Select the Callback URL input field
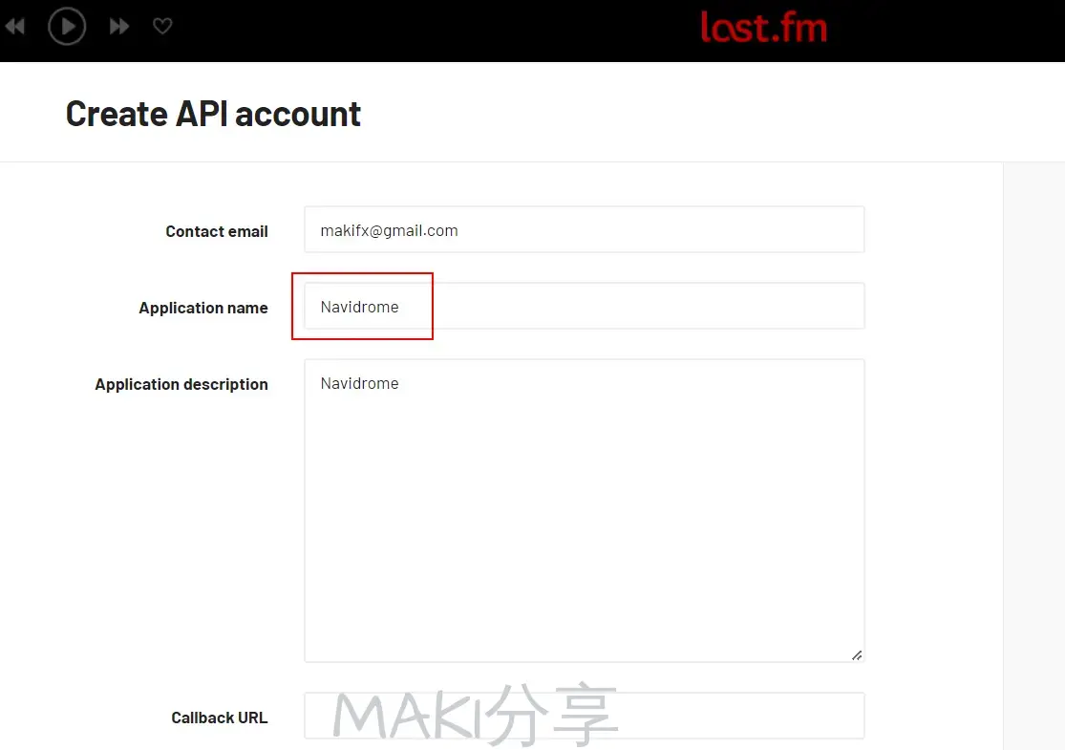1065x750 pixels. click(585, 716)
